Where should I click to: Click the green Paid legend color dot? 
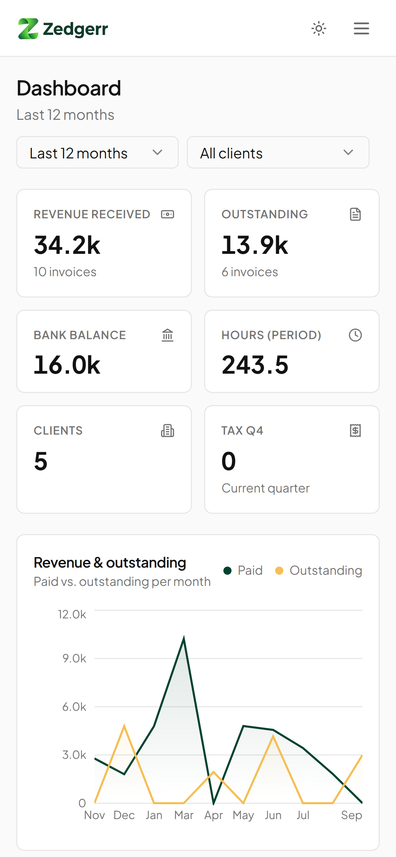[x=227, y=571]
